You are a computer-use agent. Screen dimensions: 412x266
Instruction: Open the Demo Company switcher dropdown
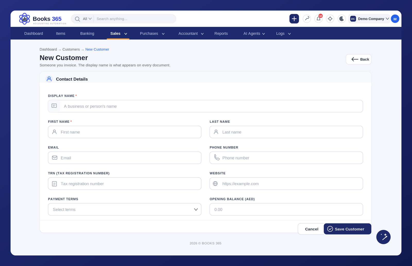[369, 19]
